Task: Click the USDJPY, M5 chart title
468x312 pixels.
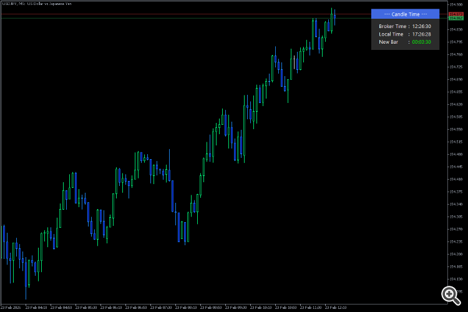Action: pyautogui.click(x=37, y=4)
